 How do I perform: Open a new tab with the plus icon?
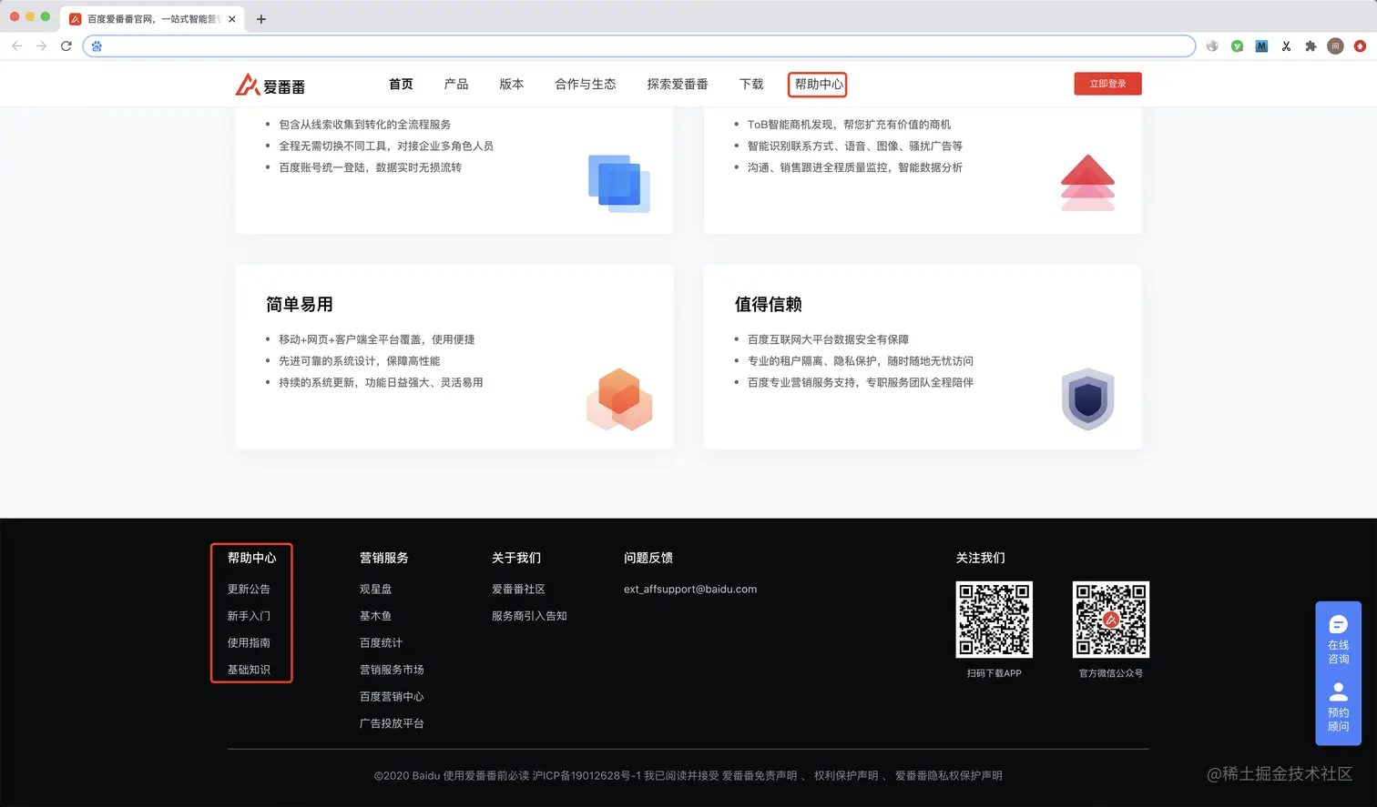(261, 19)
